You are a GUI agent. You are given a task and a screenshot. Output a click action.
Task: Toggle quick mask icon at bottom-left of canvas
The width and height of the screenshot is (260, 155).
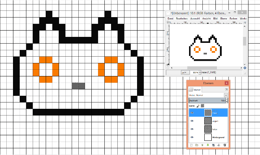168,68
